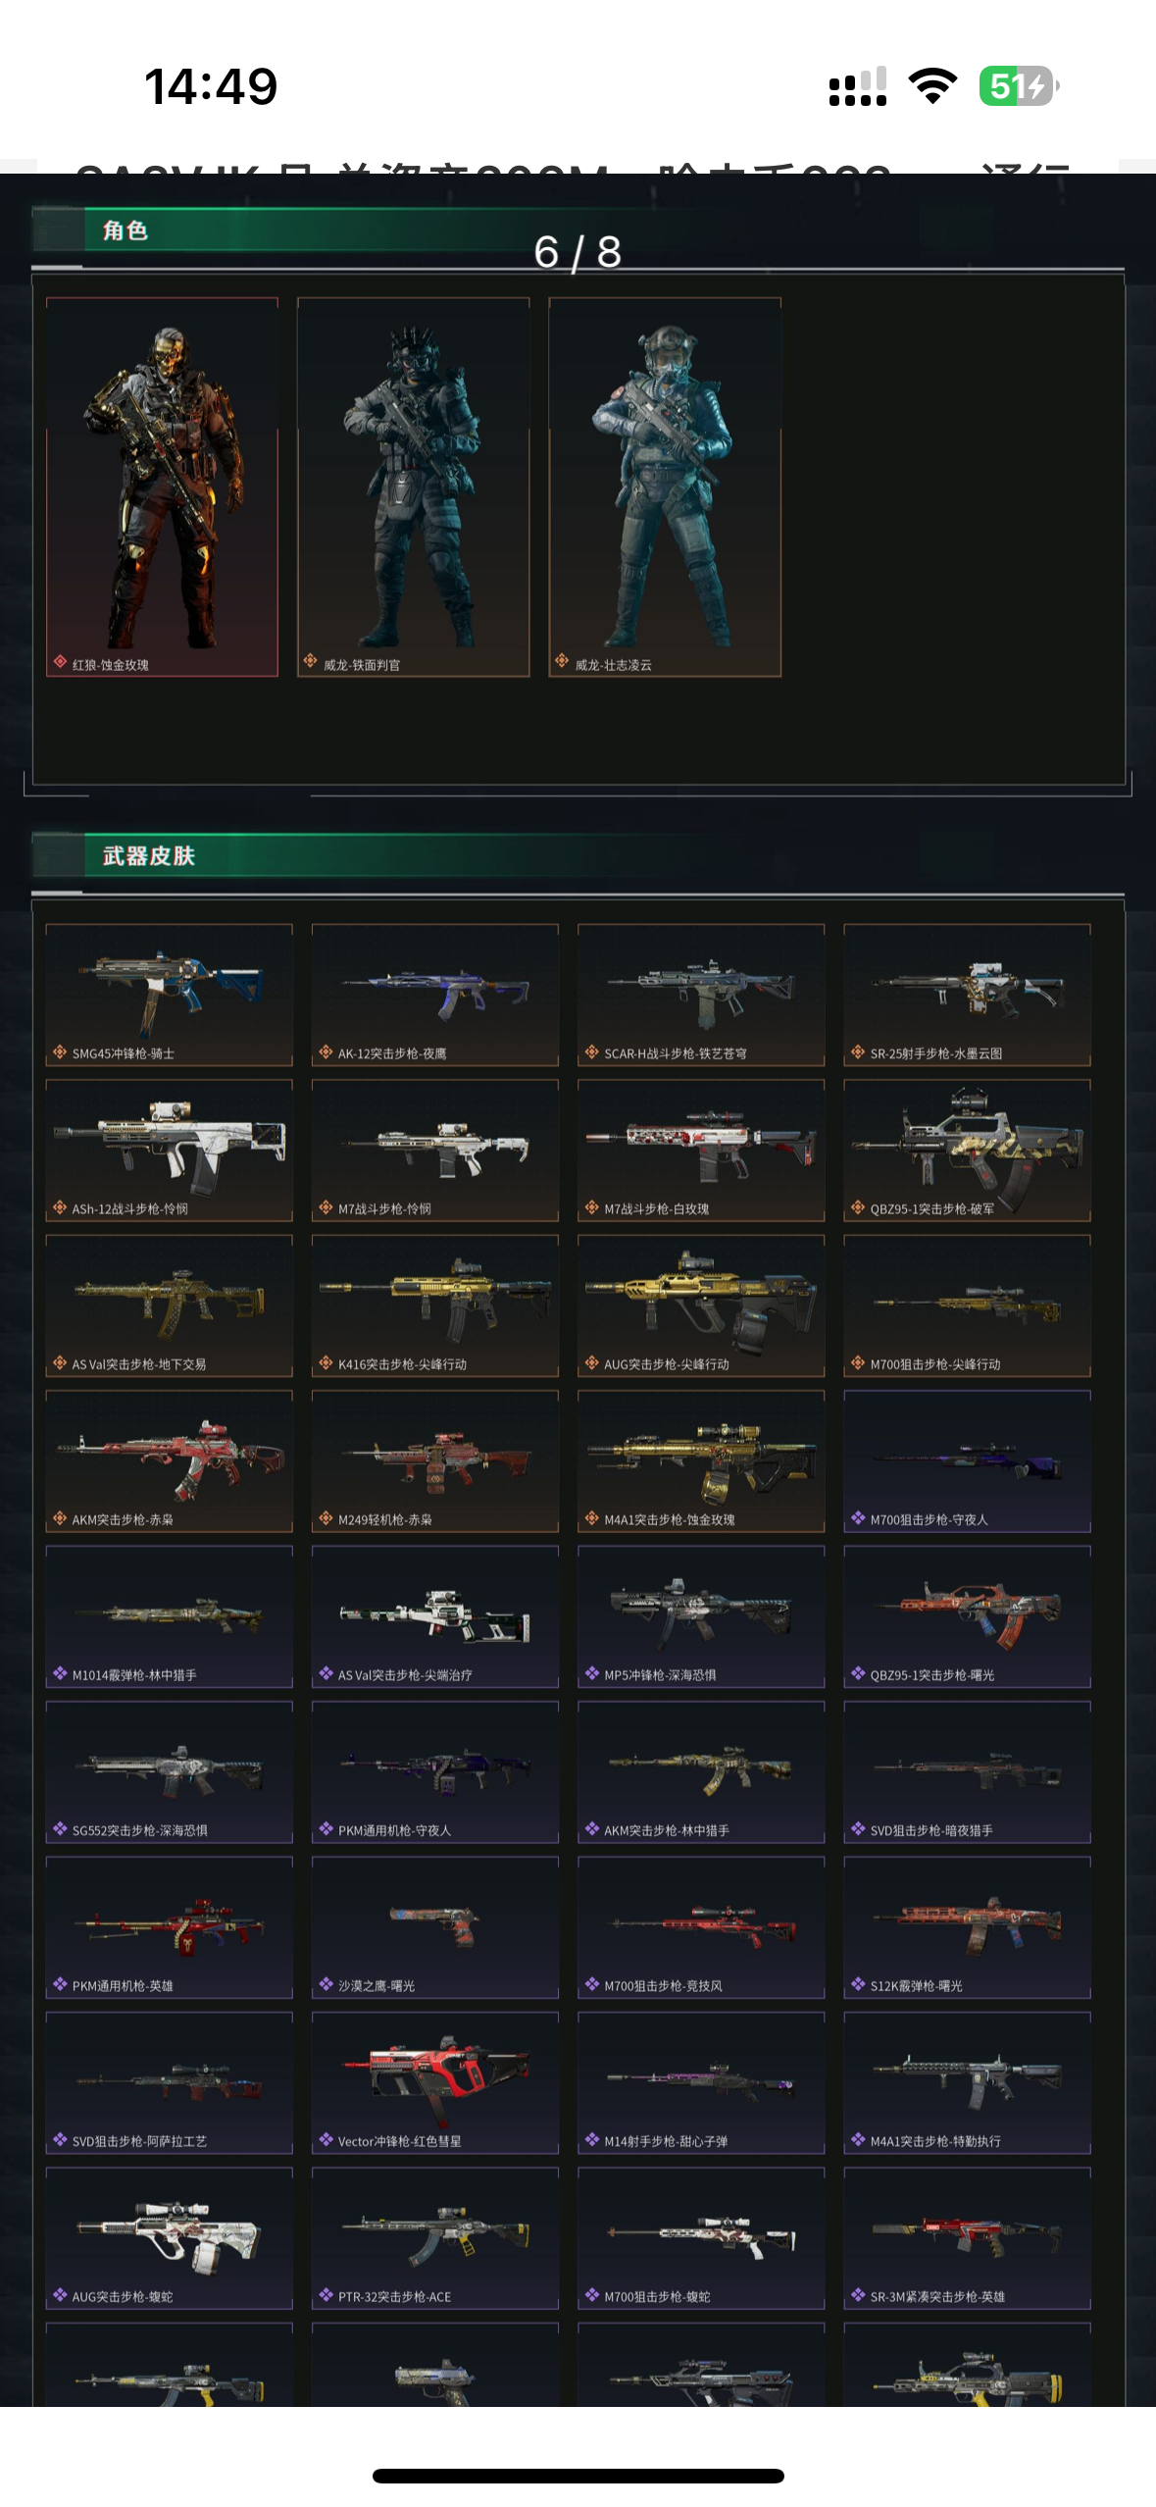Tap the battery indicator in status bar

click(x=1020, y=86)
